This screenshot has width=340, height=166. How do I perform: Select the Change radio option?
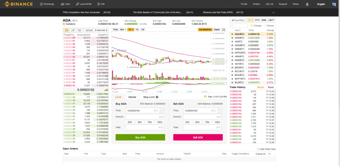(x=252, y=26)
